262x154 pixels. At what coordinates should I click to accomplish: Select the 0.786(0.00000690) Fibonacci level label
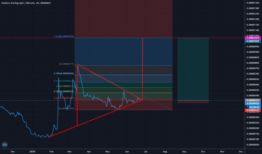pyautogui.click(x=64, y=73)
